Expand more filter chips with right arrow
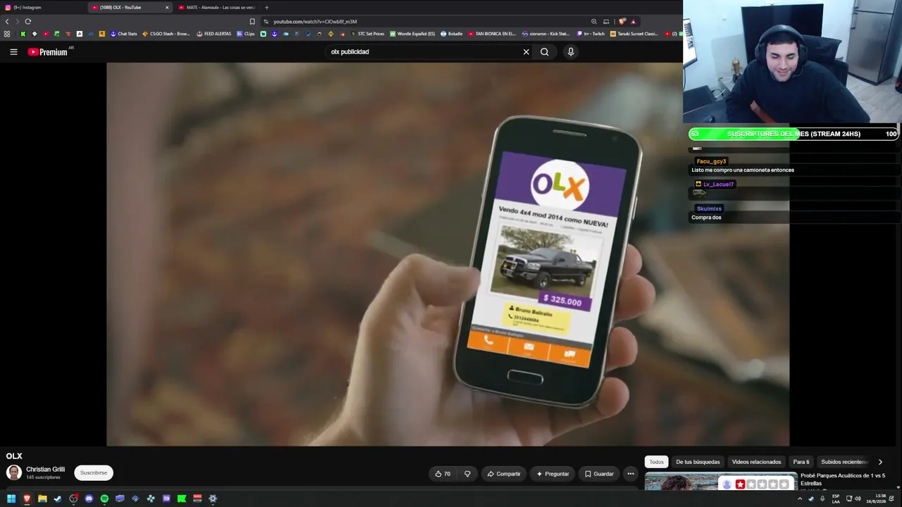This screenshot has height=507, width=902. pos(880,462)
